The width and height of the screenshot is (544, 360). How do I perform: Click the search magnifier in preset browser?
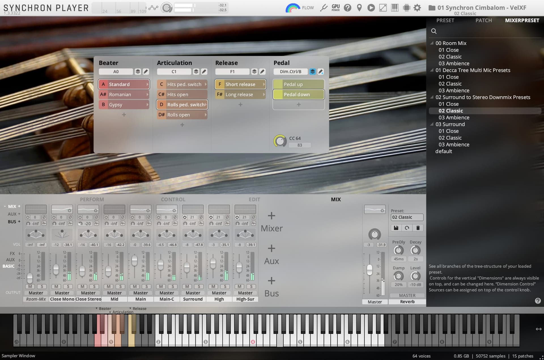tap(434, 31)
